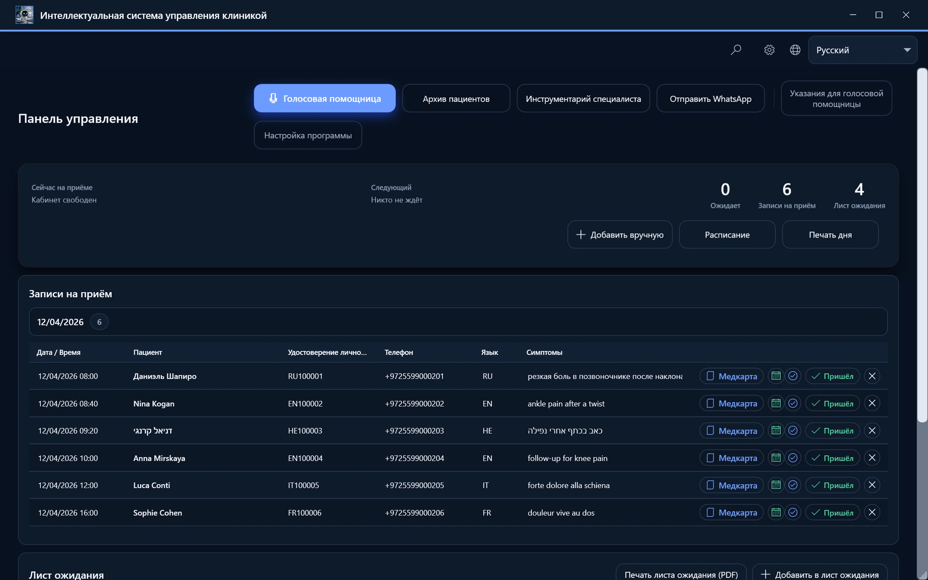Click the Симптомы column header
928x580 pixels.
(x=544, y=352)
